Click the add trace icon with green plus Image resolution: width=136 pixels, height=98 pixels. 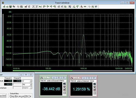click(x=4, y=7)
